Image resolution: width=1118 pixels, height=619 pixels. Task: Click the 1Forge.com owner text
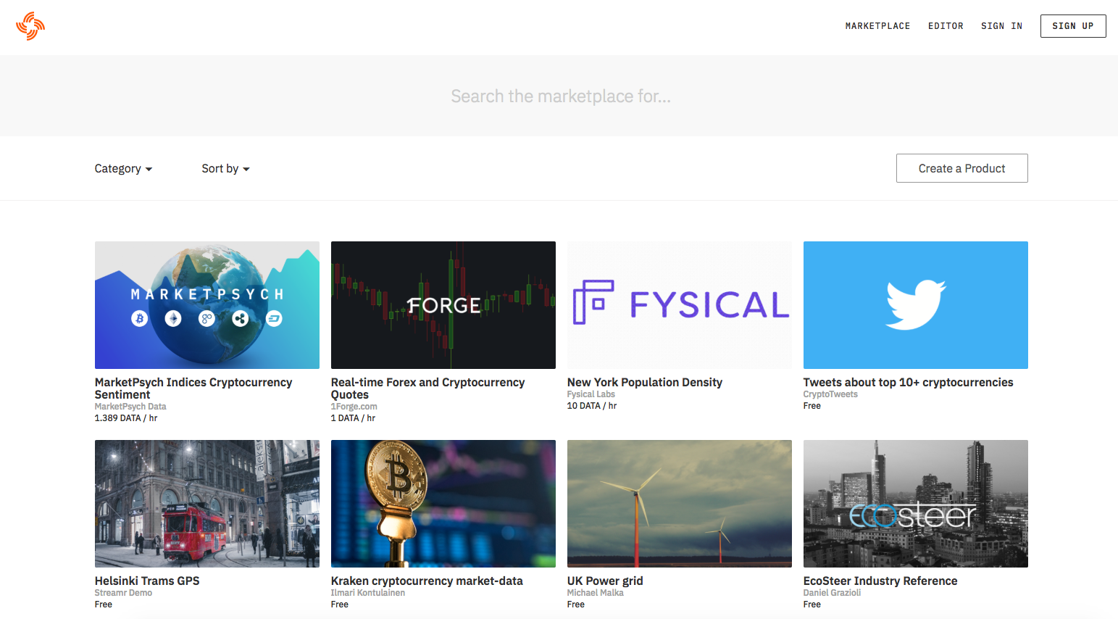click(354, 407)
